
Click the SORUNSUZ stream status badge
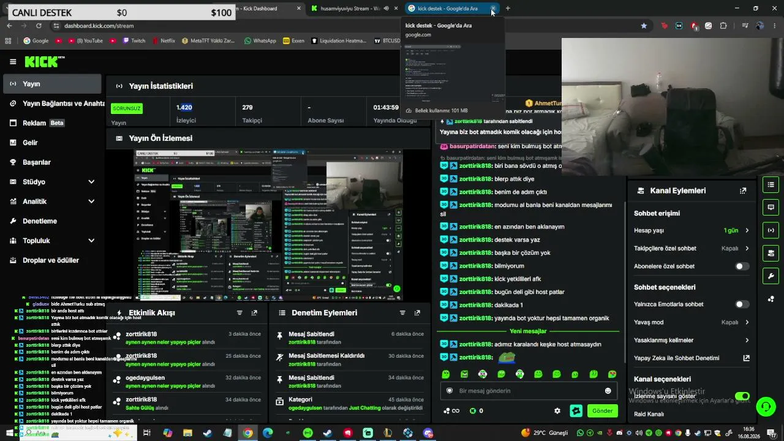click(x=127, y=108)
